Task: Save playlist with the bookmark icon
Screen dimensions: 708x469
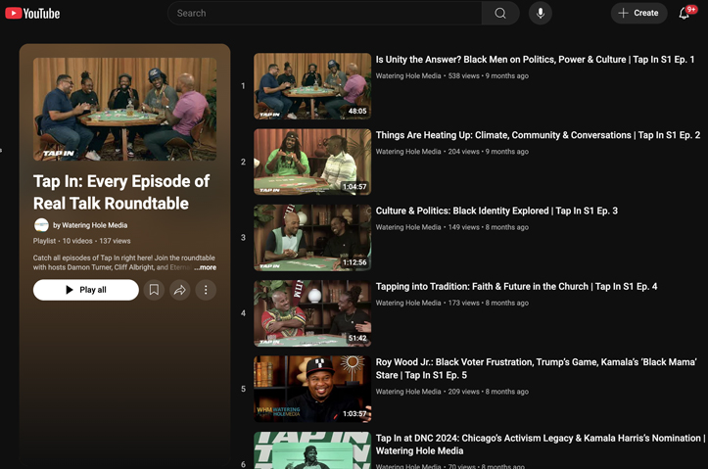Action: (154, 290)
